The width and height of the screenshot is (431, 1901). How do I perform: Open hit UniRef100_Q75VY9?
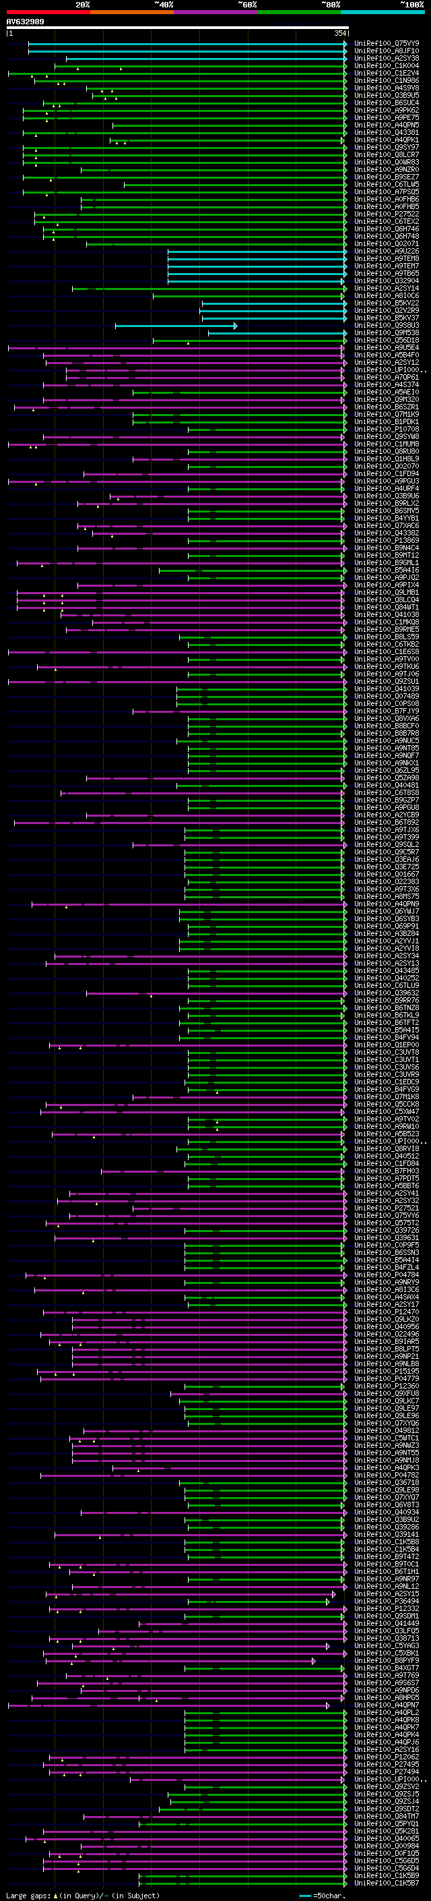387,44
